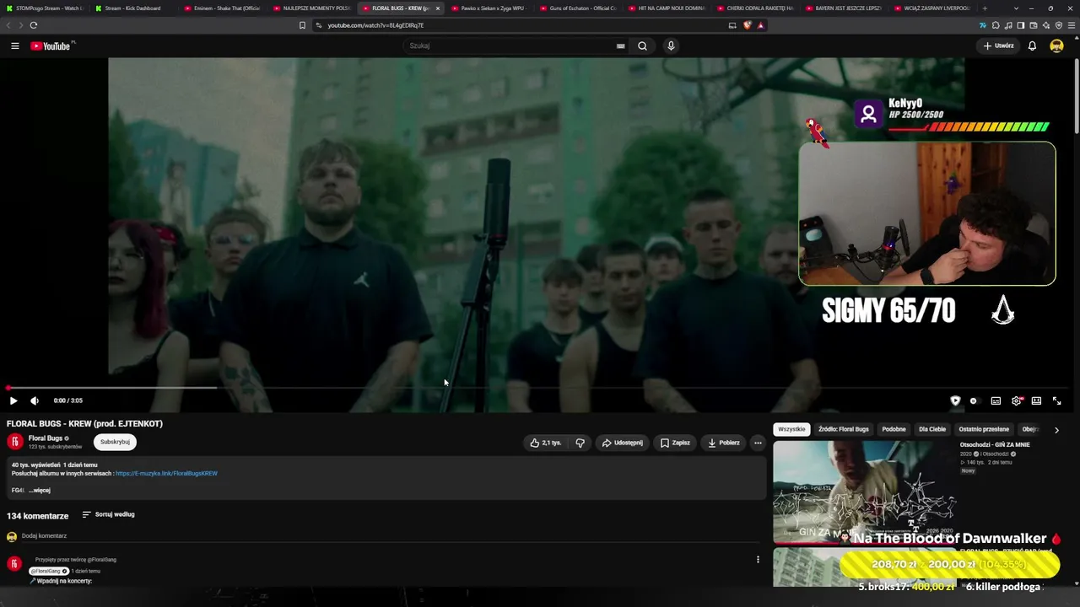
Task: Select the Dla Ciebie filter chip
Action: (932, 429)
